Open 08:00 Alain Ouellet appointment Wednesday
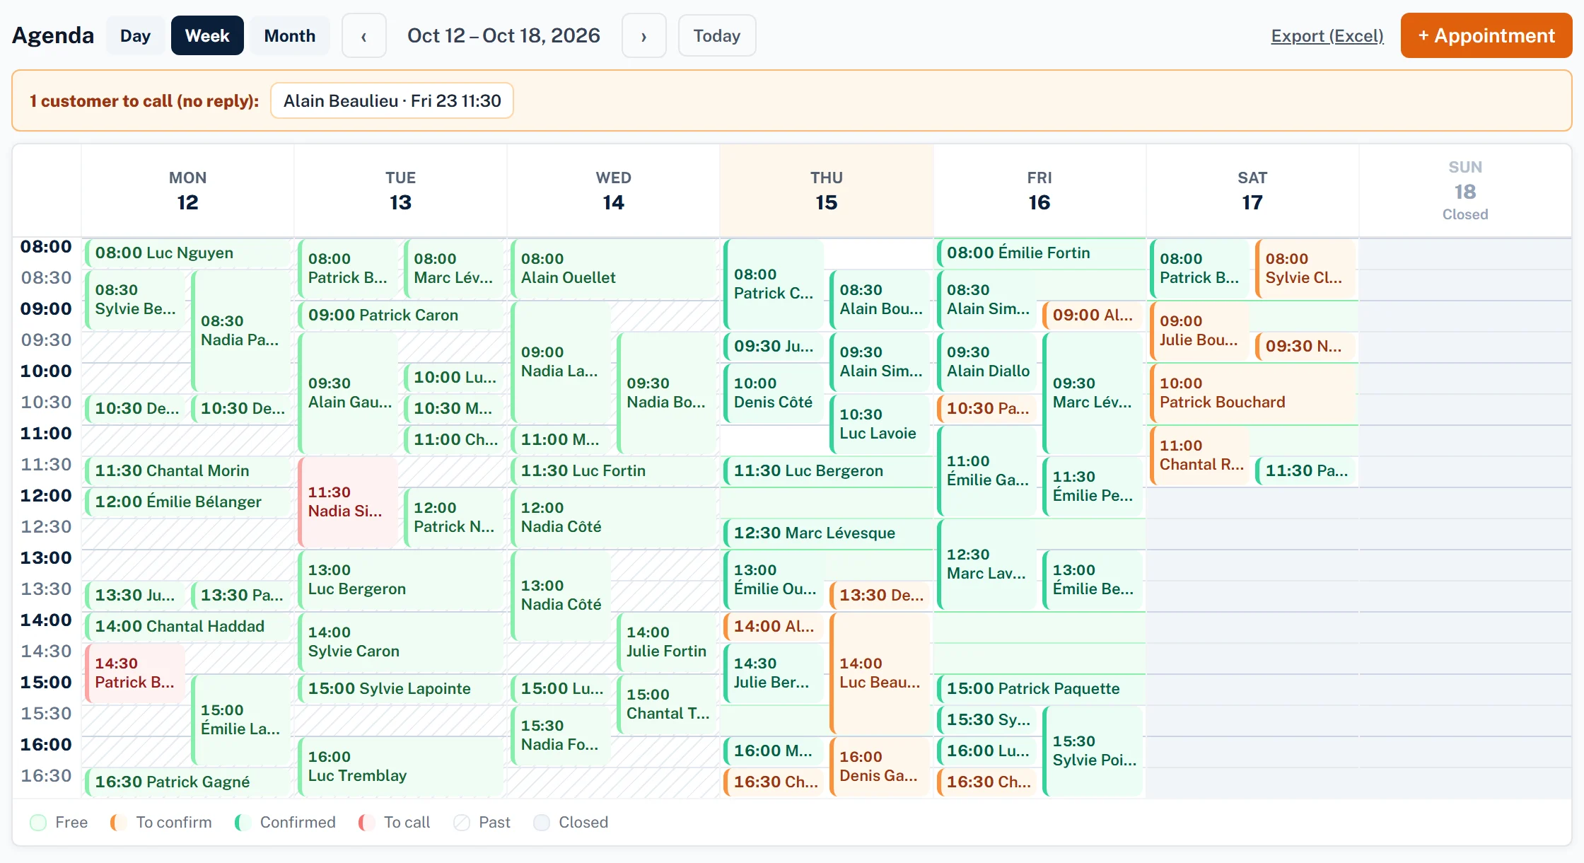The height and width of the screenshot is (863, 1584). 613,269
